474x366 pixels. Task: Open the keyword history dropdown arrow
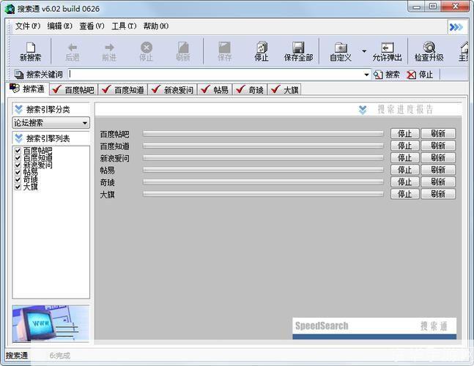[366, 75]
